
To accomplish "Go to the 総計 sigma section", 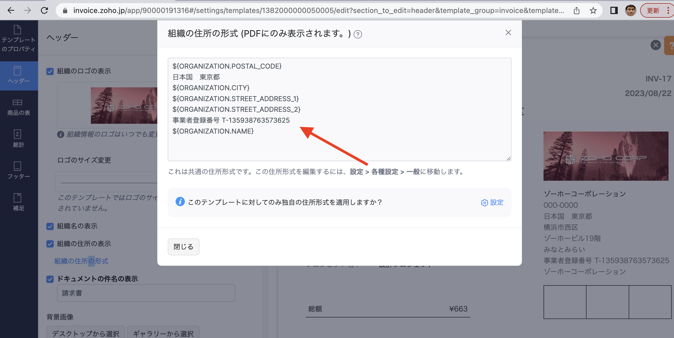I will click(x=18, y=139).
